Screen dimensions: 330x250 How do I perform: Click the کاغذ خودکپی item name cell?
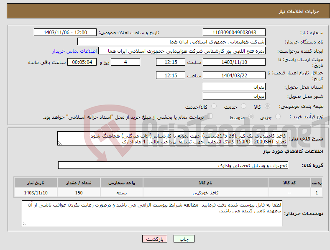point(205,193)
